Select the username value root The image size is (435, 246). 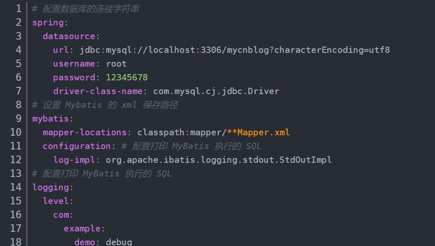pos(116,64)
